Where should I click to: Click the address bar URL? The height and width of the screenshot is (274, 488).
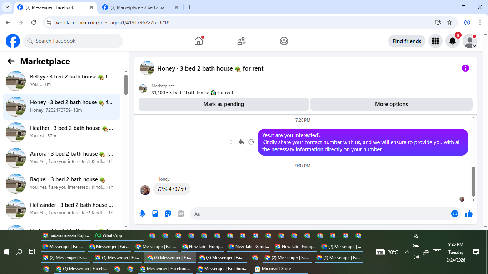(113, 22)
